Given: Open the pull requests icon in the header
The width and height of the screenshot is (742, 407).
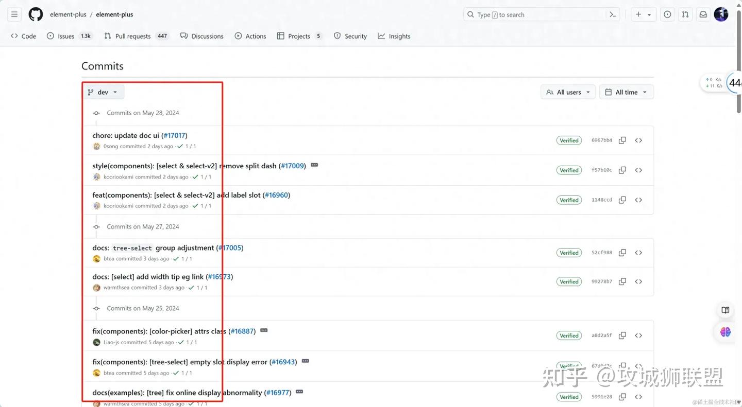Looking at the screenshot, I should (x=685, y=14).
